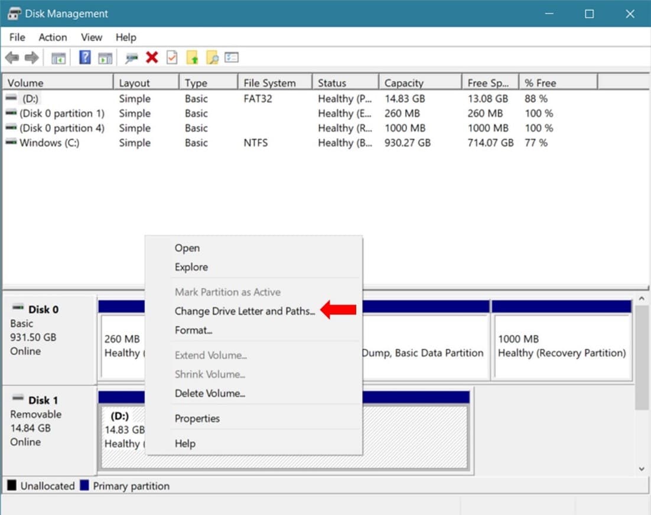Click the folder with magnifier icon
651x515 pixels.
pyautogui.click(x=211, y=58)
